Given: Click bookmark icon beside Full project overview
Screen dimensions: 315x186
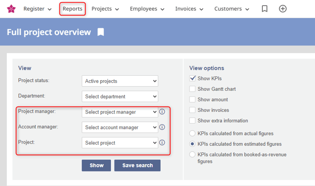Looking at the screenshot, I should pyautogui.click(x=101, y=32).
